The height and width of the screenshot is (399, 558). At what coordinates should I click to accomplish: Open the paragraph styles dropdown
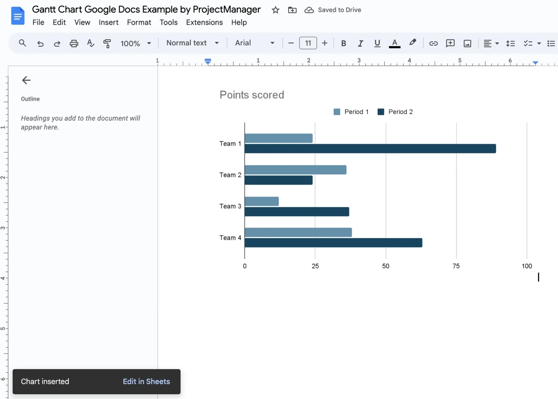point(192,43)
